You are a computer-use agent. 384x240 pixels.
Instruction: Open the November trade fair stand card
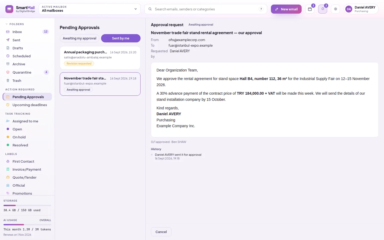click(x=100, y=84)
